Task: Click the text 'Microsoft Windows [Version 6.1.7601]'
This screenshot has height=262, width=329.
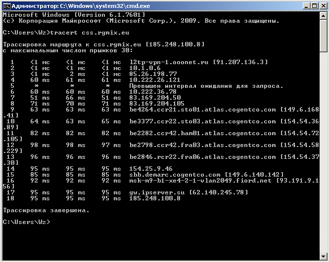Action: (x=74, y=15)
